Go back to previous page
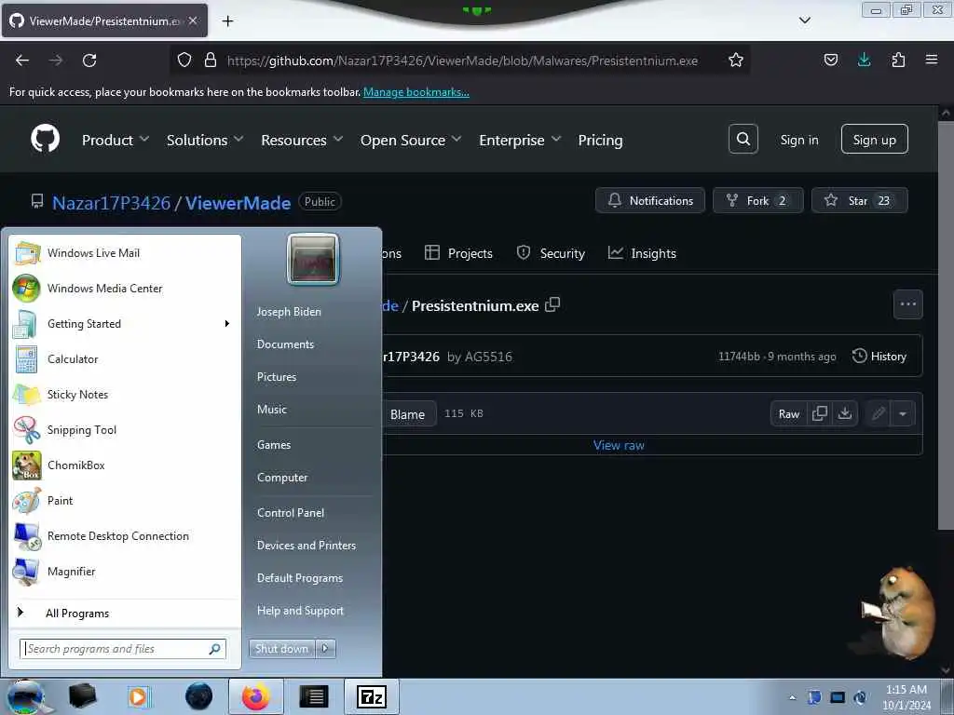The width and height of the screenshot is (954, 715). pos(22,61)
